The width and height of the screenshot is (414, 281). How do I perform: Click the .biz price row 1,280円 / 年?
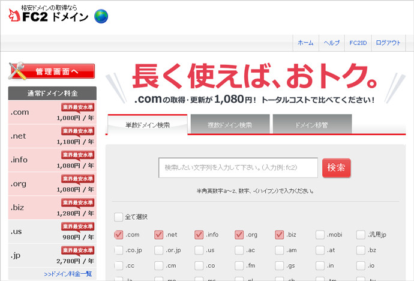tap(52, 208)
